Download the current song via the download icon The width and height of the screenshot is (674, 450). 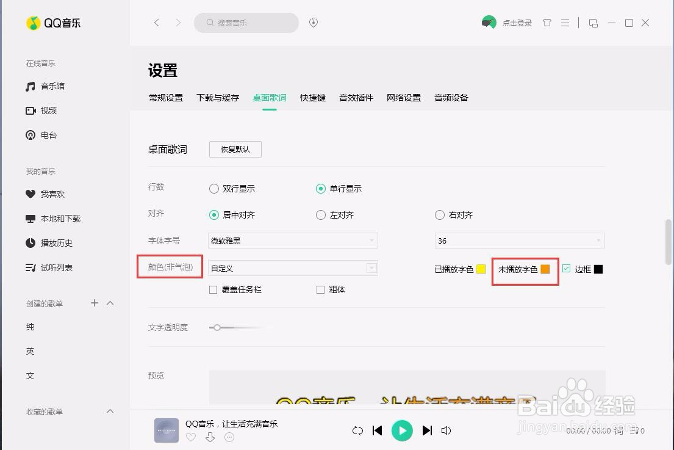point(210,437)
